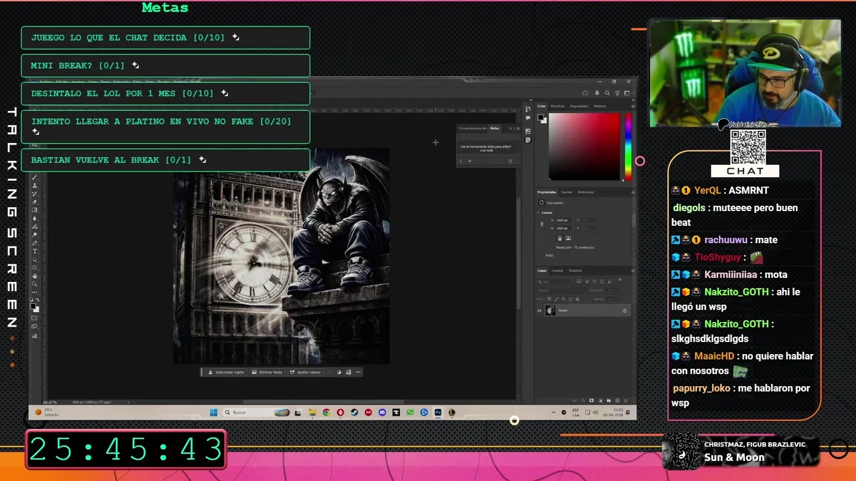Switch to the Degradados tab
856x481 pixels.
tap(579, 106)
